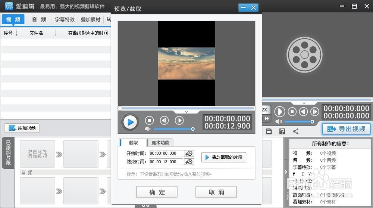Click the 爱剪辑 application logo icon
The width and height of the screenshot is (373, 208).
[9, 6]
